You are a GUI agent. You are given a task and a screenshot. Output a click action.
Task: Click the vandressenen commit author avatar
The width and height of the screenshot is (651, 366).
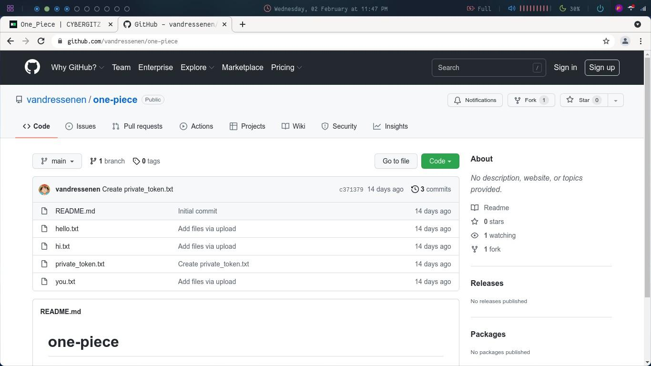click(x=44, y=189)
